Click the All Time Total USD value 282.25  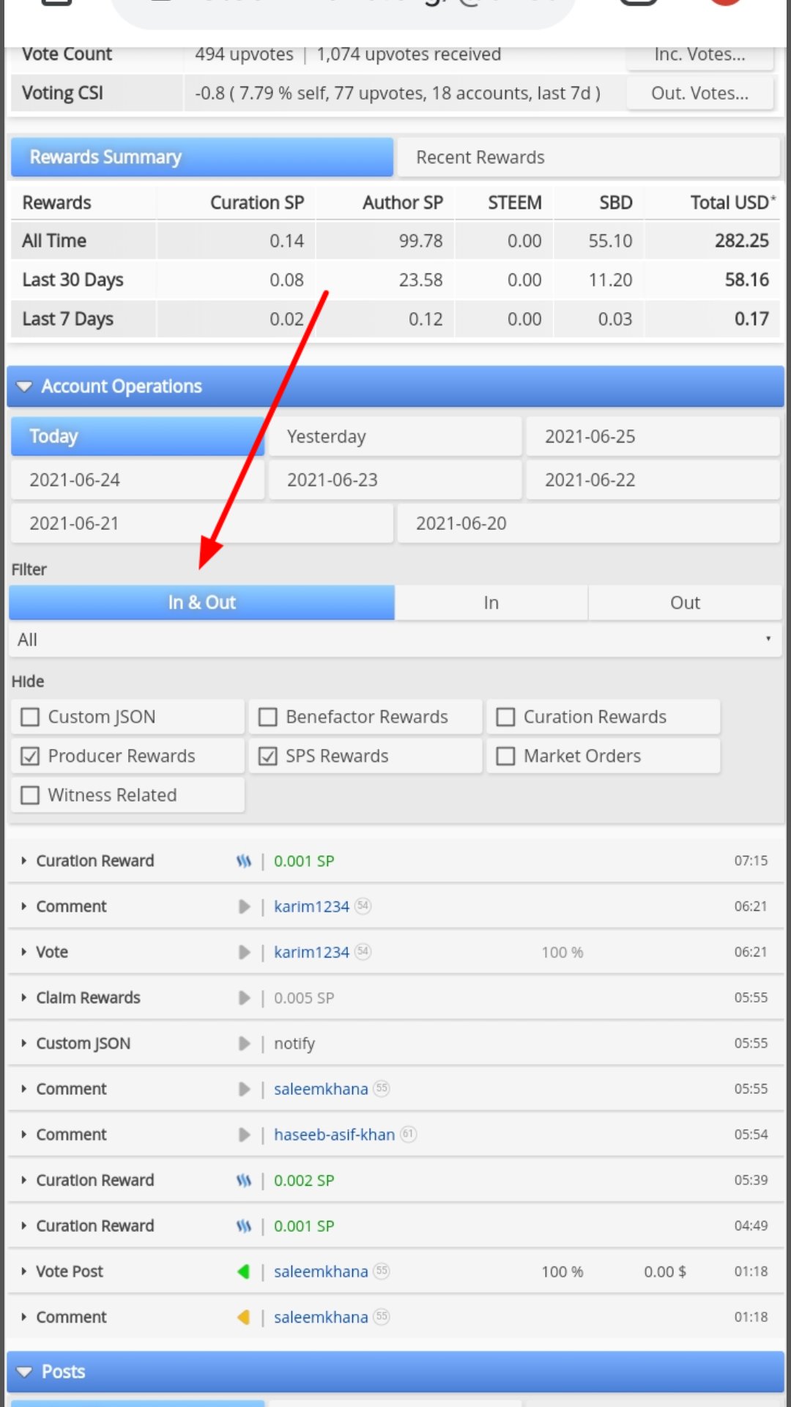point(742,241)
